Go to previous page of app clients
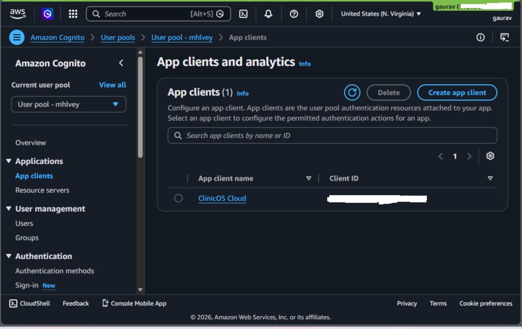 click(x=441, y=156)
